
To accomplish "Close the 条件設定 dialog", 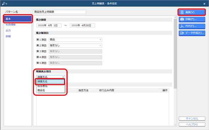I will pos(204,4).
